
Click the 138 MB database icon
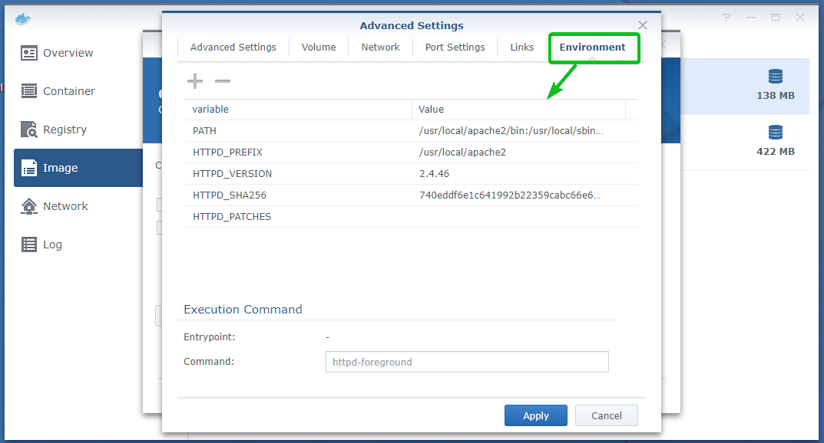click(x=776, y=77)
